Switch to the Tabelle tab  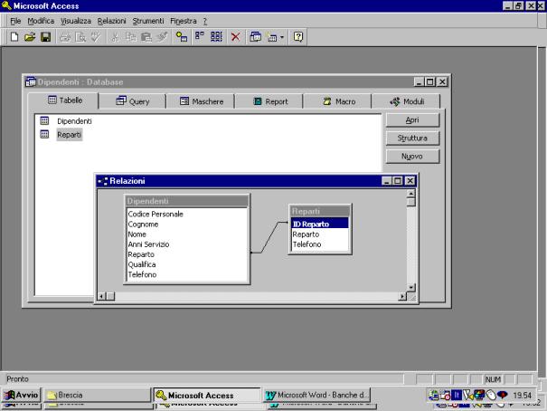point(64,100)
